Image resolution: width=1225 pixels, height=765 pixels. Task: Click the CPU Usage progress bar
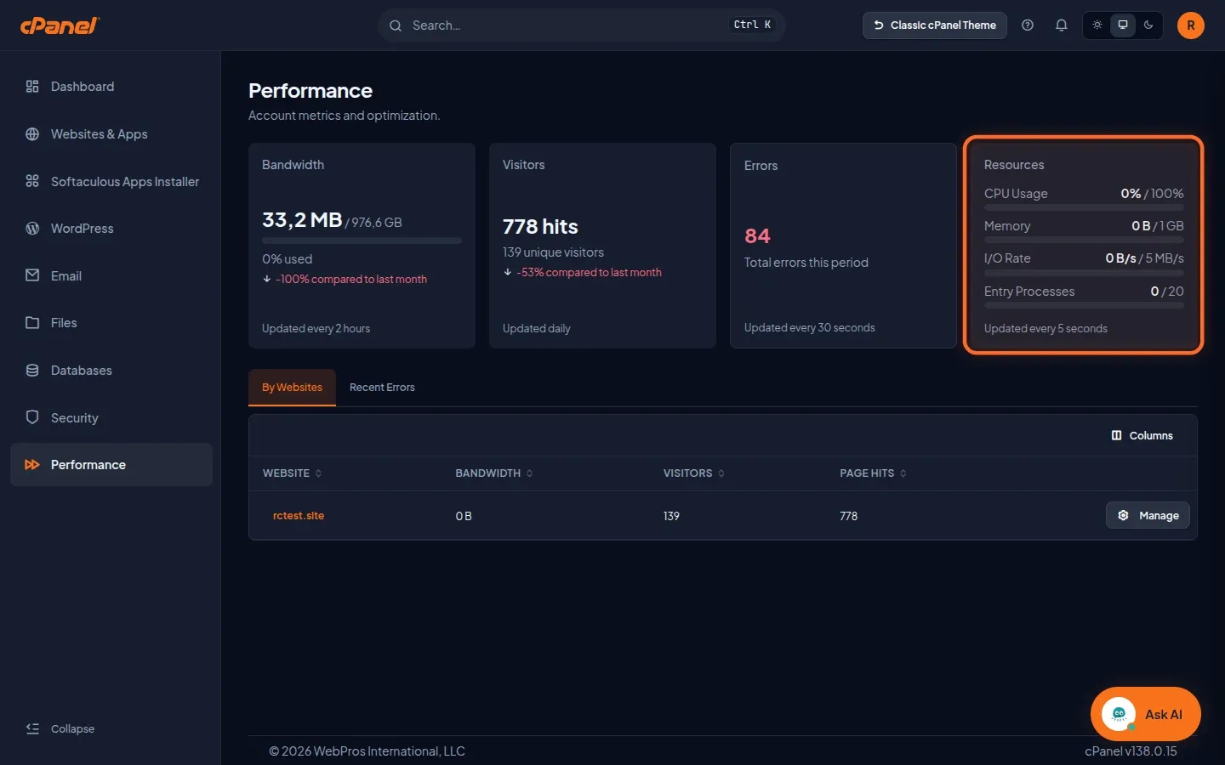pyautogui.click(x=1084, y=207)
